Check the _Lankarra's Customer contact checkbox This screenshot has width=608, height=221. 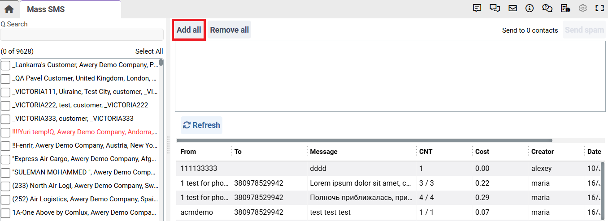(5, 65)
